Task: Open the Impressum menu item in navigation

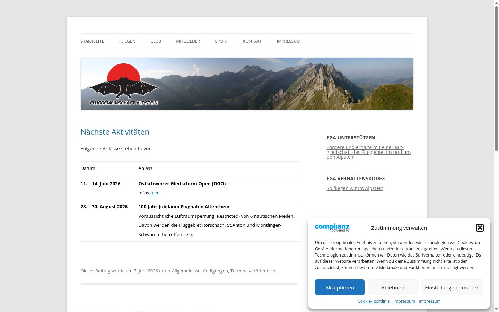Action: pyautogui.click(x=289, y=41)
